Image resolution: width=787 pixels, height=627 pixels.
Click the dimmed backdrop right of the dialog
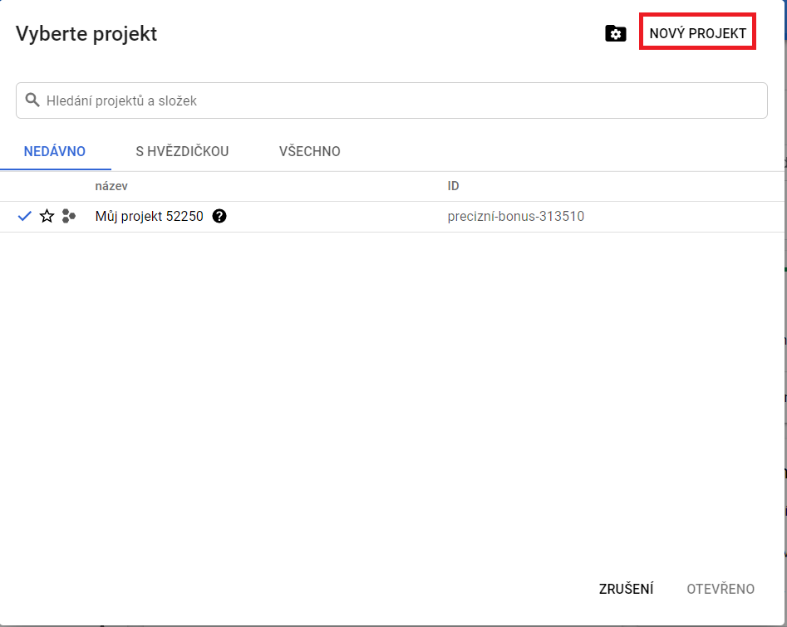pyautogui.click(x=785, y=332)
